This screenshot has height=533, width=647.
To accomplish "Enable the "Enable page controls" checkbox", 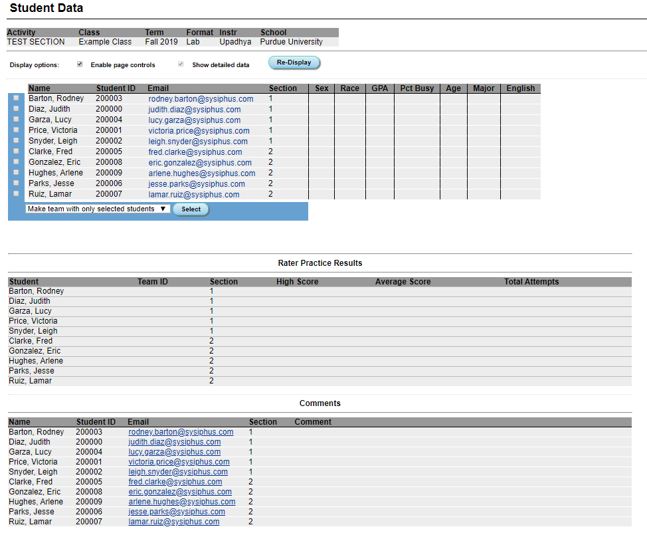I will click(80, 64).
